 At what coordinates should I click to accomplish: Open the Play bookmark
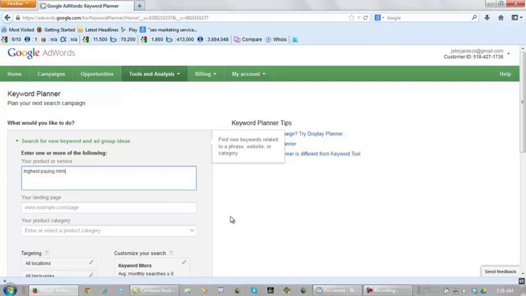(129, 30)
